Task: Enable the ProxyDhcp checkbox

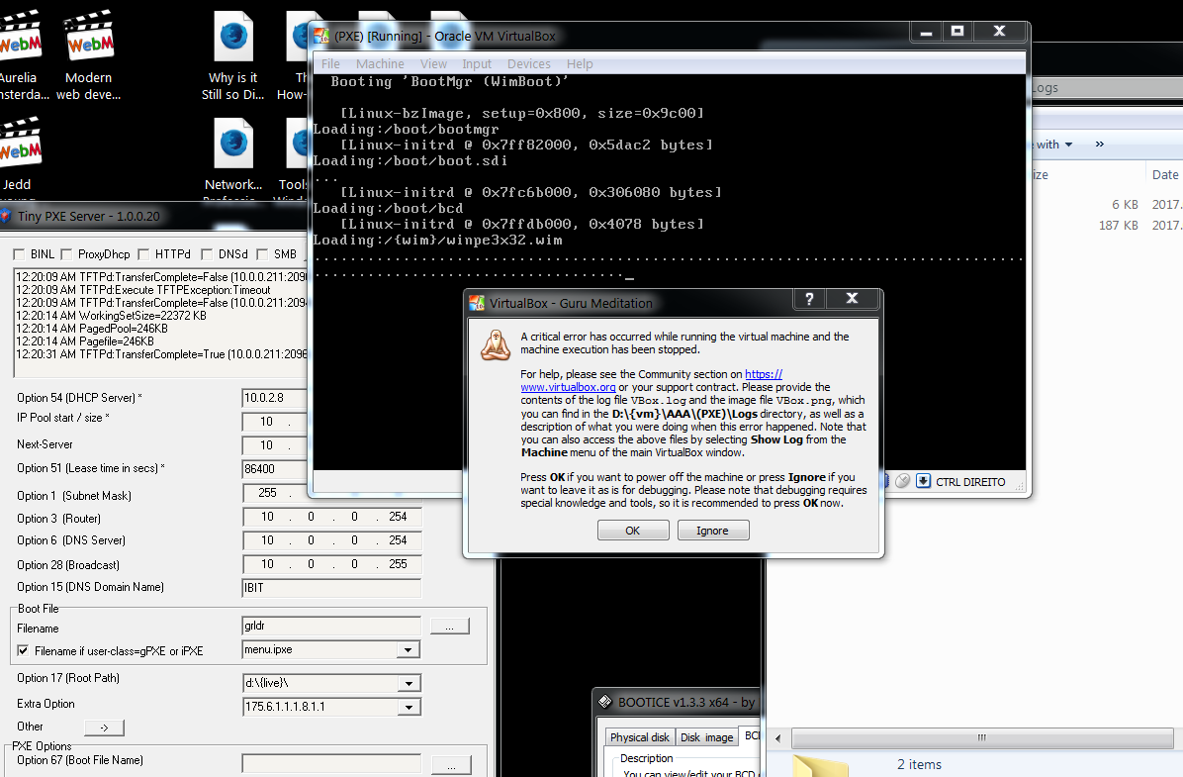Action: coord(66,254)
